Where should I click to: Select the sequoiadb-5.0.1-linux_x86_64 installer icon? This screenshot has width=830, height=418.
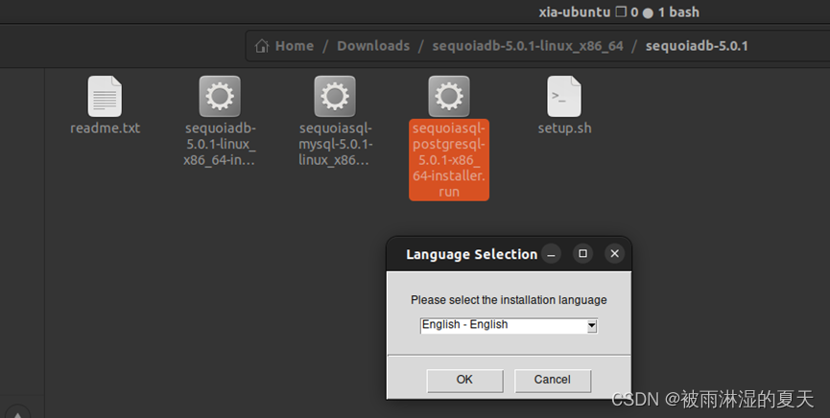[x=220, y=96]
